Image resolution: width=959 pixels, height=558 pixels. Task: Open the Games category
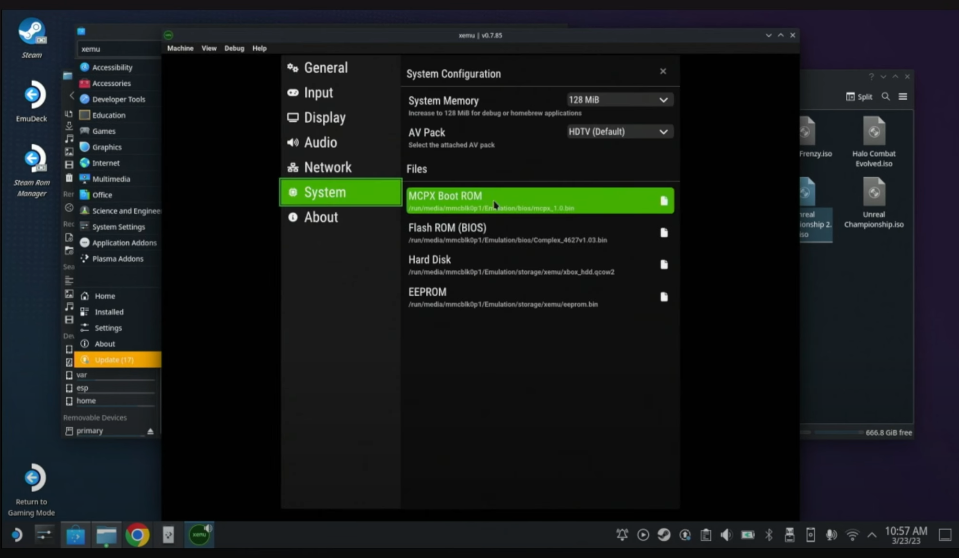coord(118,131)
